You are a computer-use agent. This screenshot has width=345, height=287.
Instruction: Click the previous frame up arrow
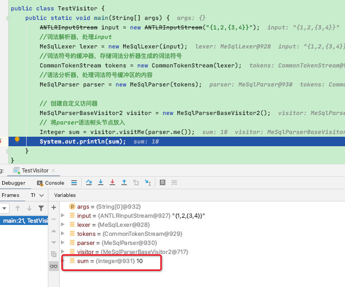click(x=18, y=208)
